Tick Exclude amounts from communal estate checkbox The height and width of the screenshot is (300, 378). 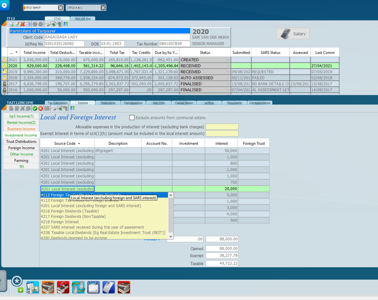tap(132, 118)
